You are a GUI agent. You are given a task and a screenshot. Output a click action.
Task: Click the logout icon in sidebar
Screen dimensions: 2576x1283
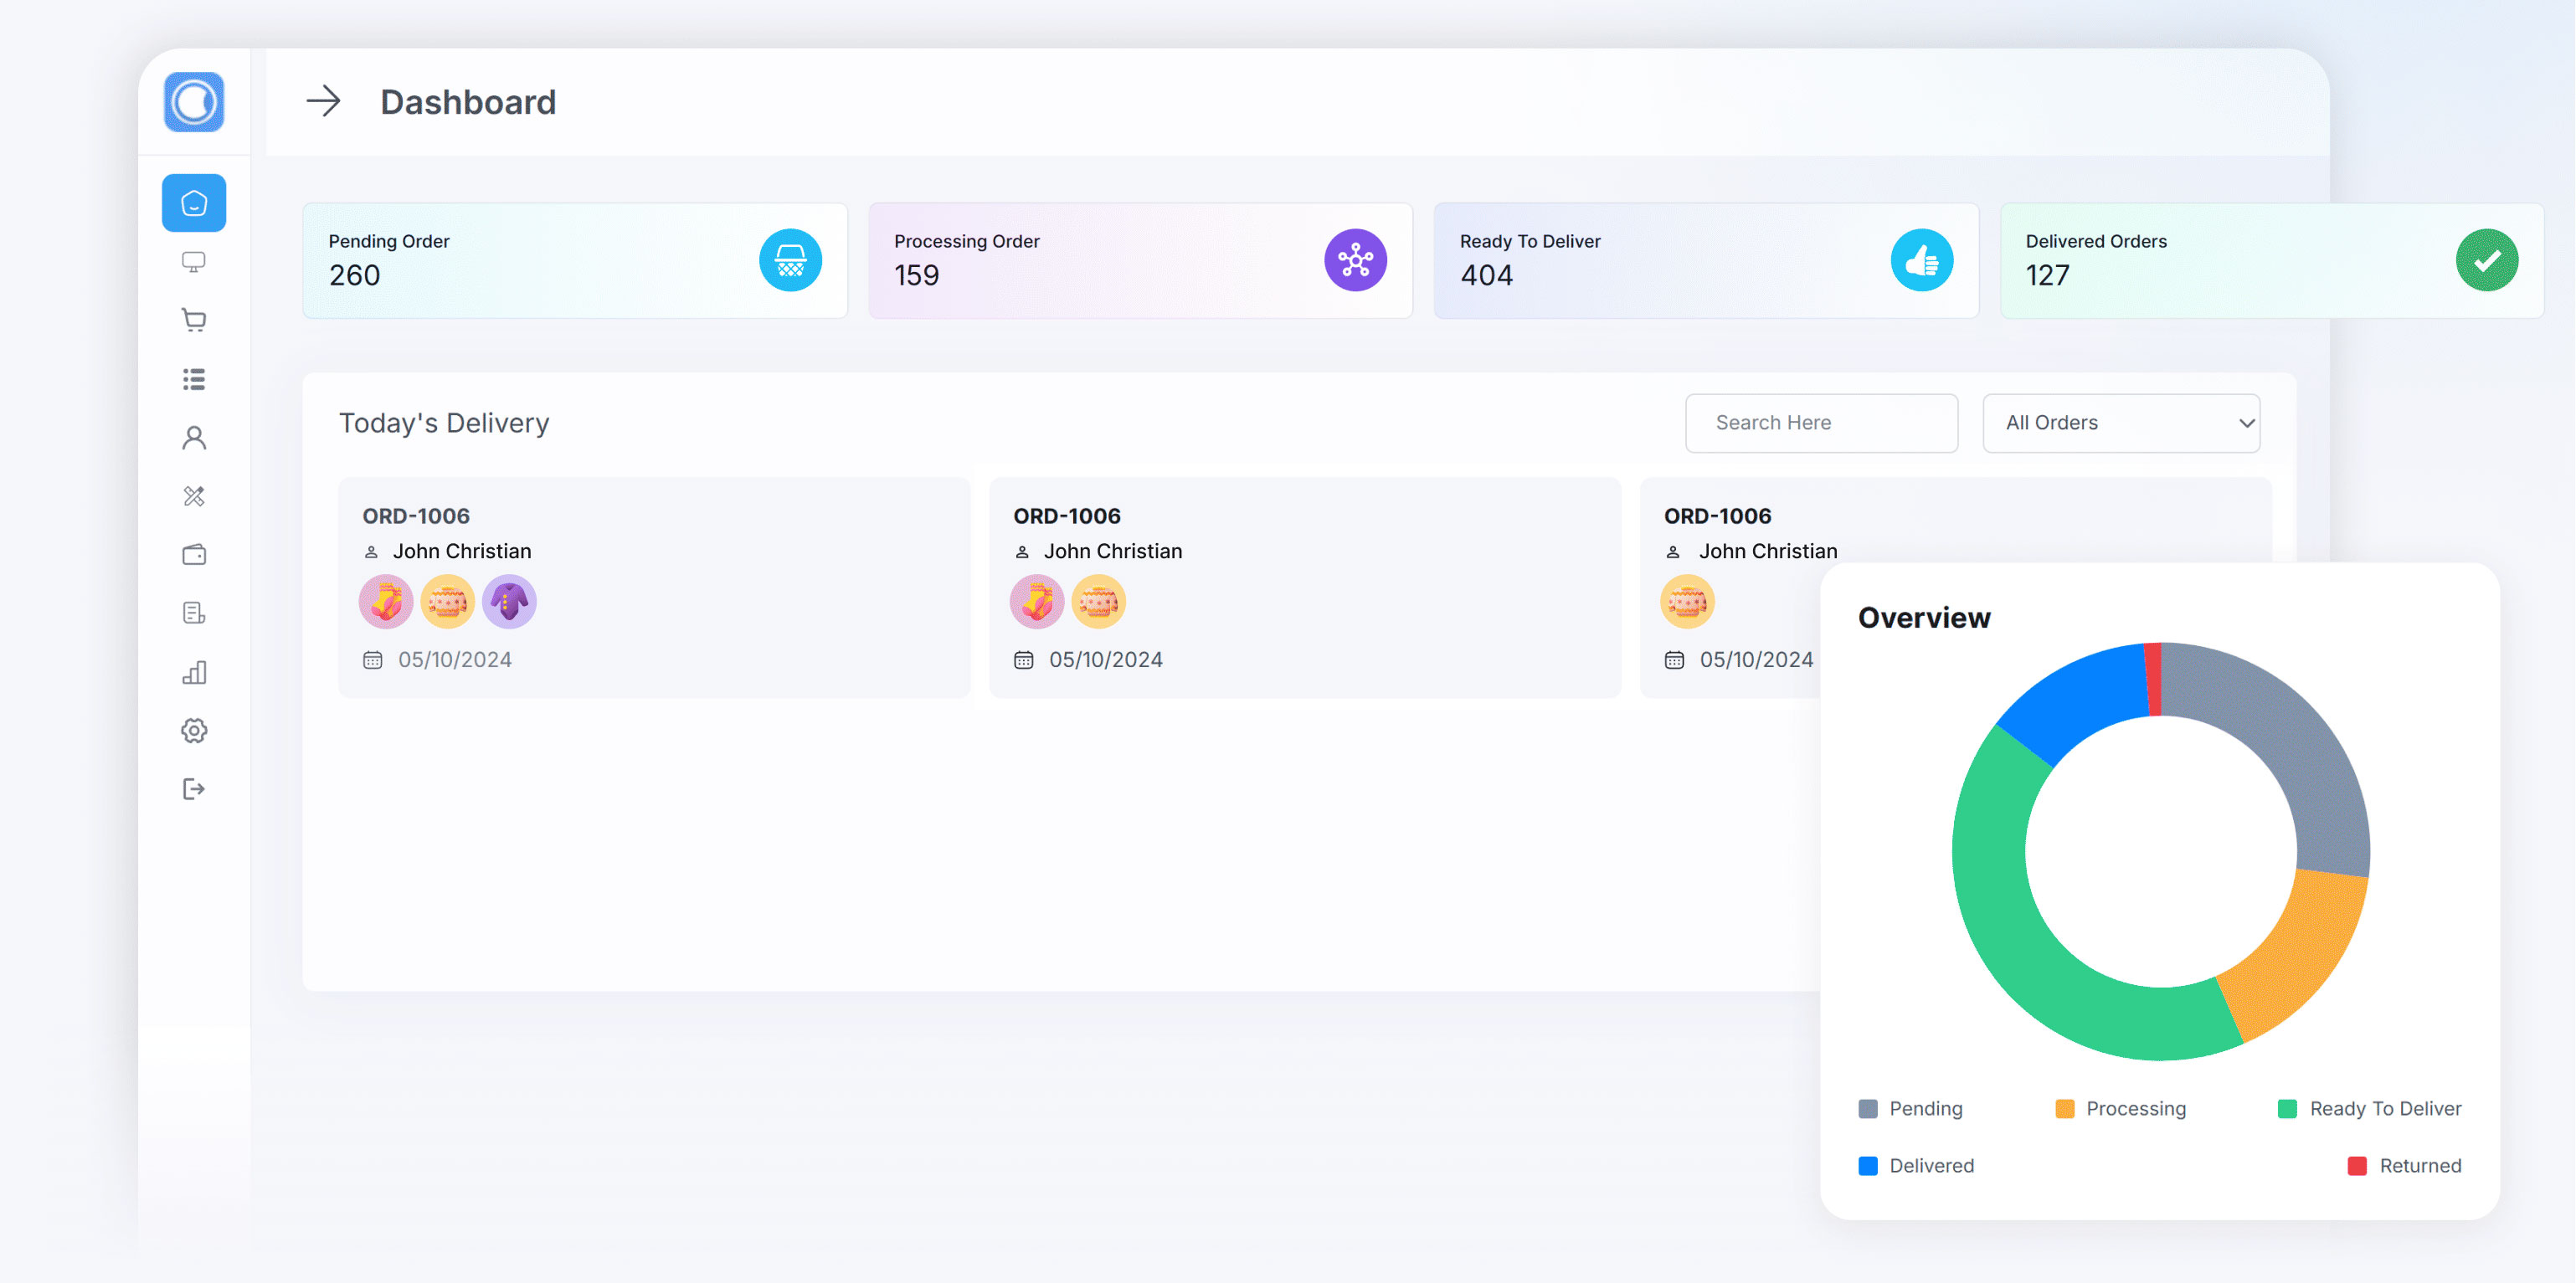[x=194, y=789]
